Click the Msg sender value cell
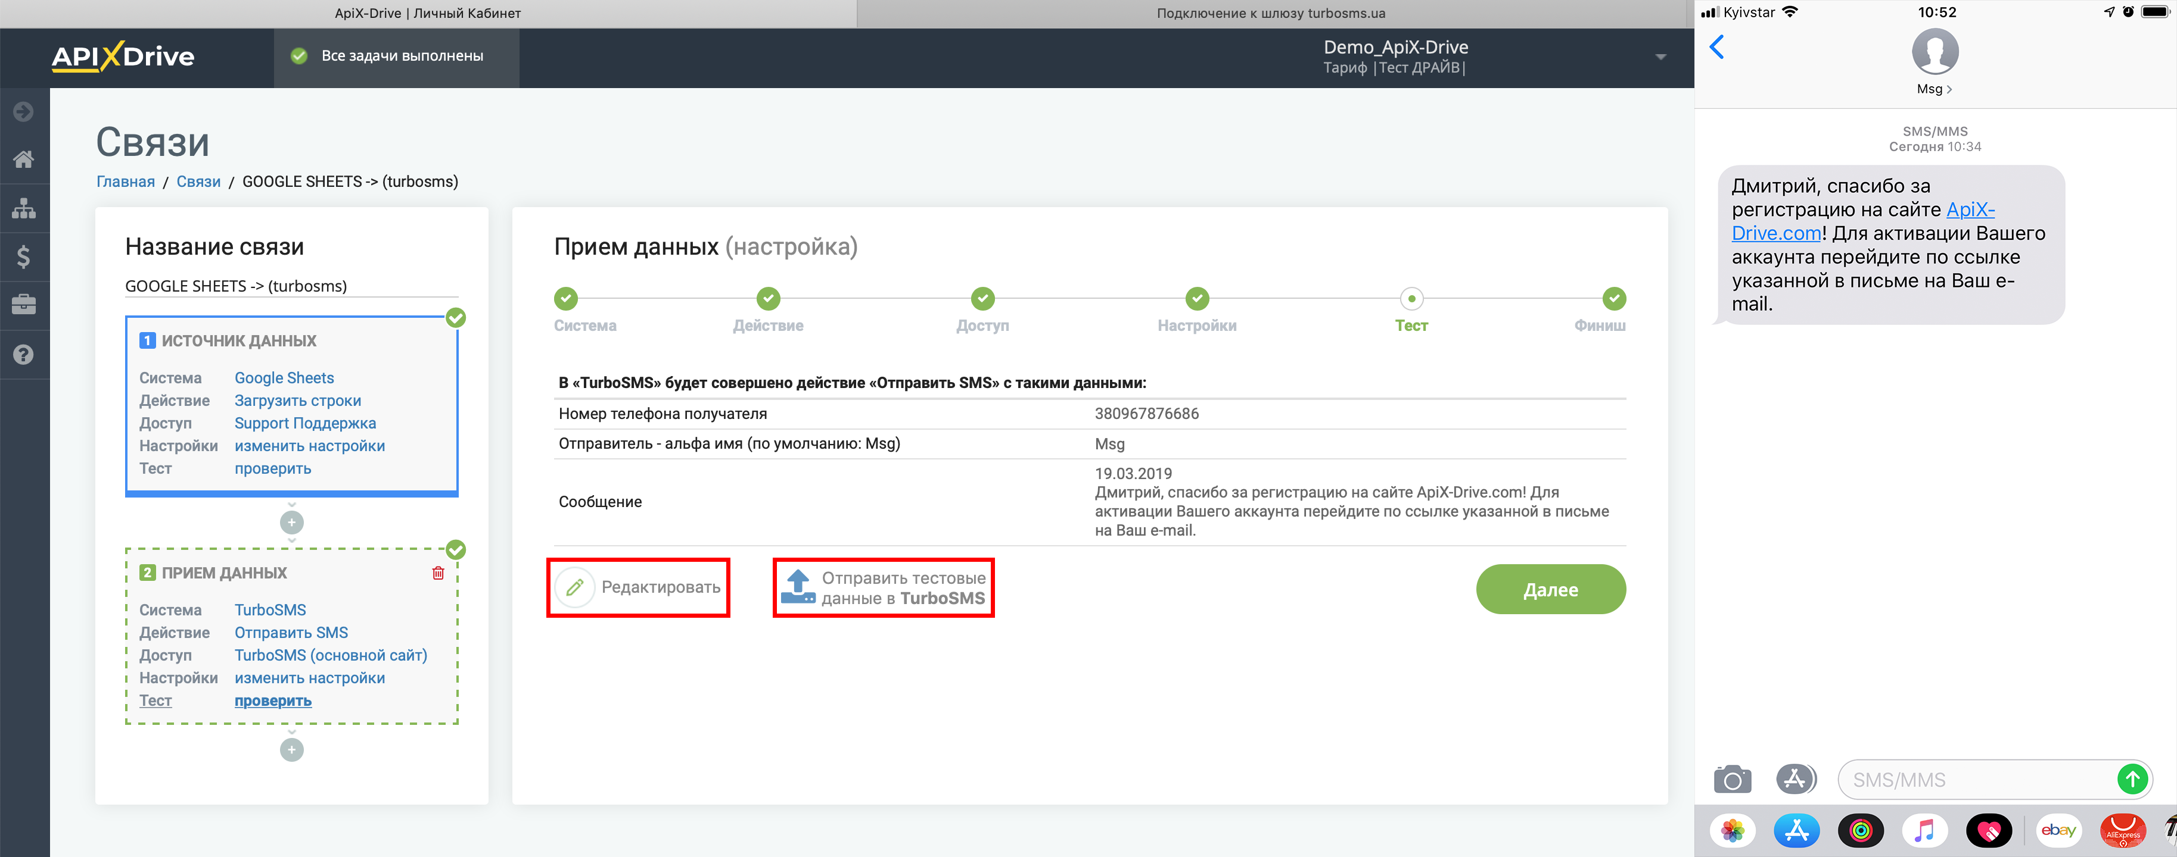The image size is (2177, 857). click(x=1109, y=444)
